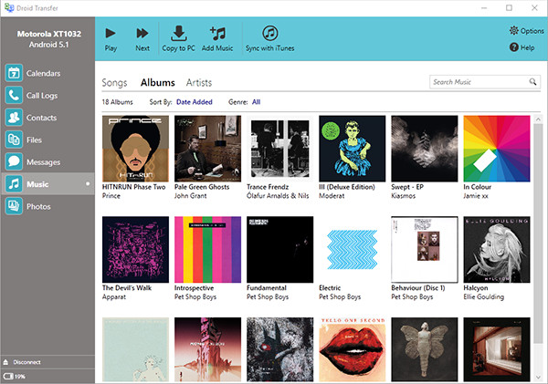Click the Copy to PC label

179,48
